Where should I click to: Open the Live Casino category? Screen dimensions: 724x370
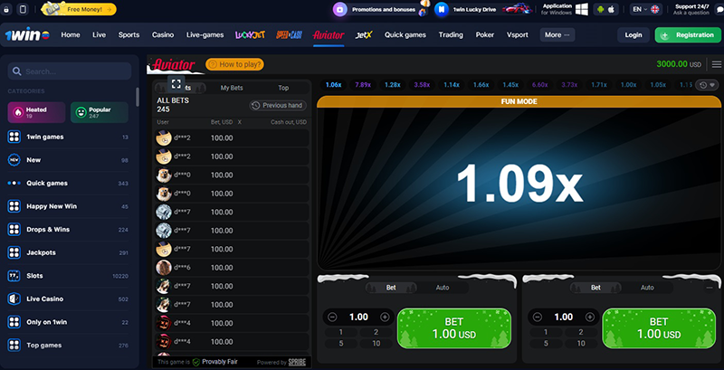pyautogui.click(x=68, y=299)
